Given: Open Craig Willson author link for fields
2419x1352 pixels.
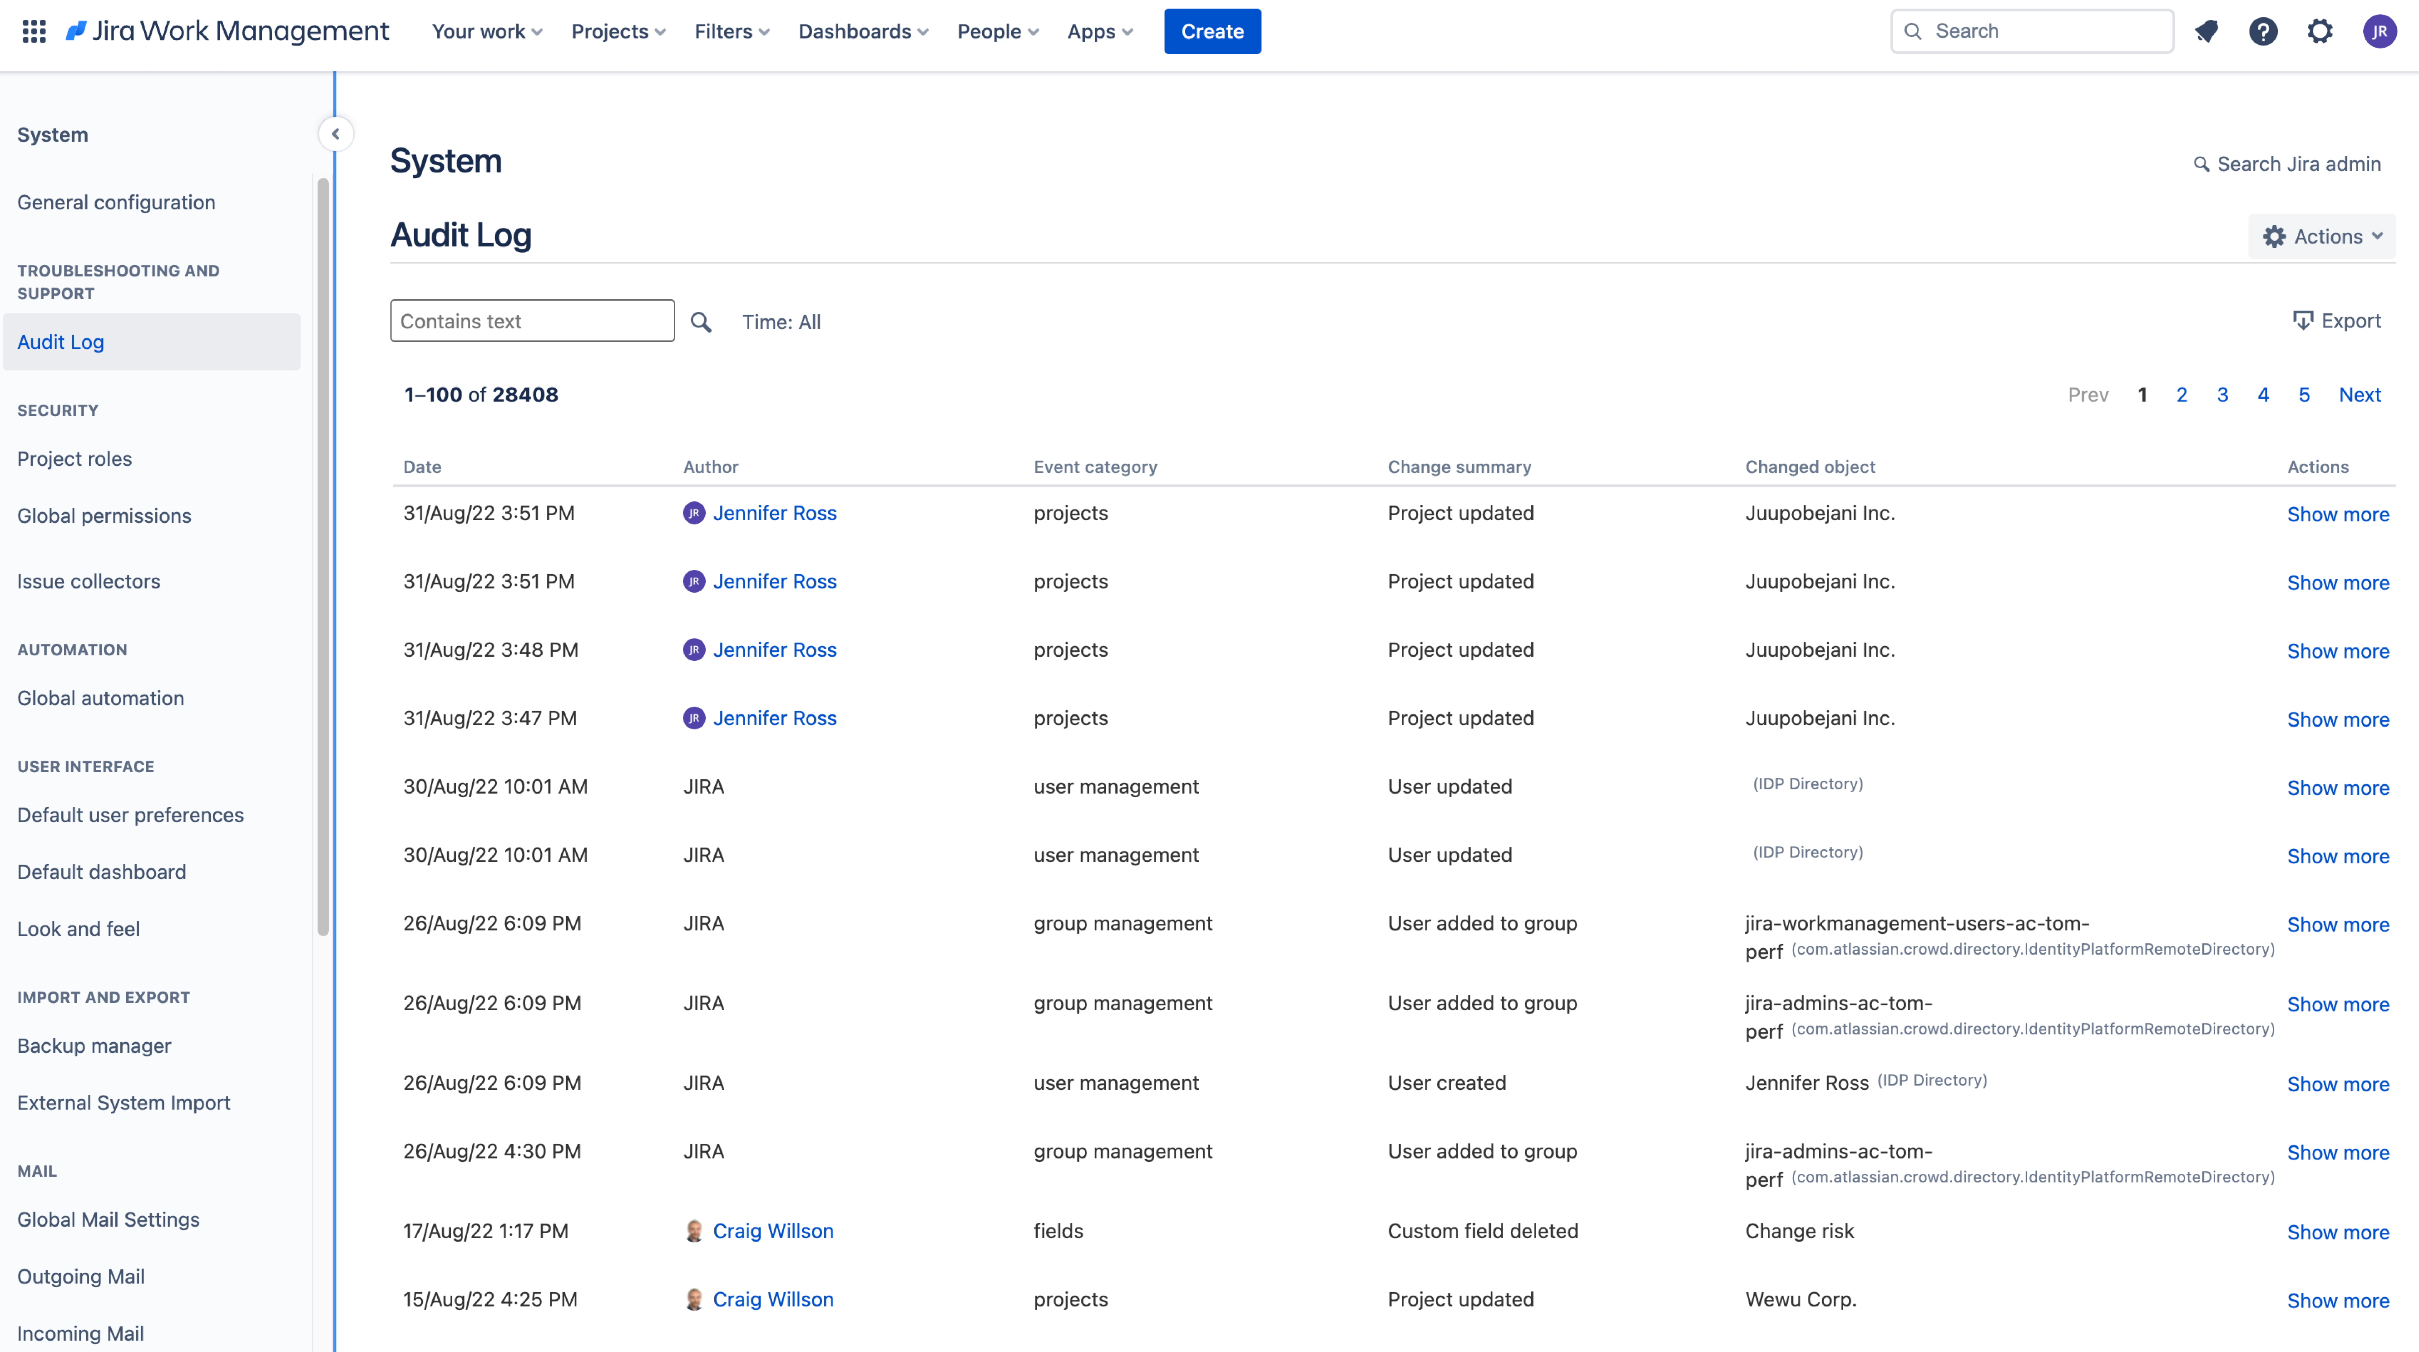Looking at the screenshot, I should 773,1231.
